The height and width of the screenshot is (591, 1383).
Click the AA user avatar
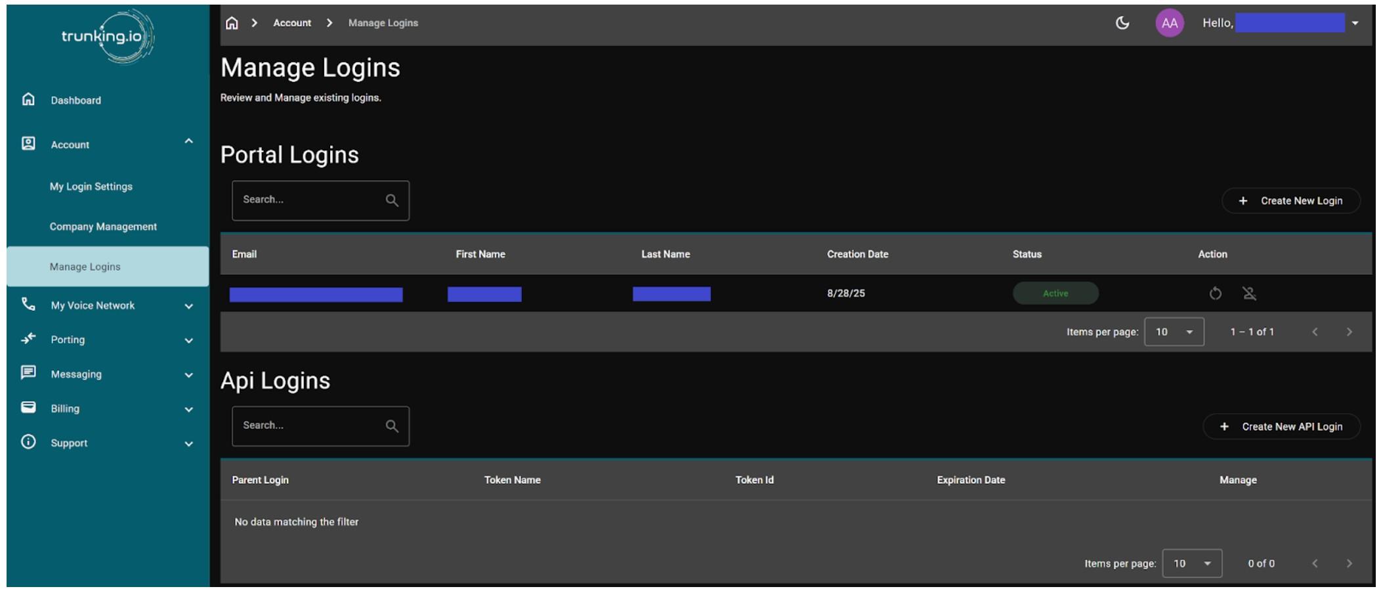(1169, 23)
